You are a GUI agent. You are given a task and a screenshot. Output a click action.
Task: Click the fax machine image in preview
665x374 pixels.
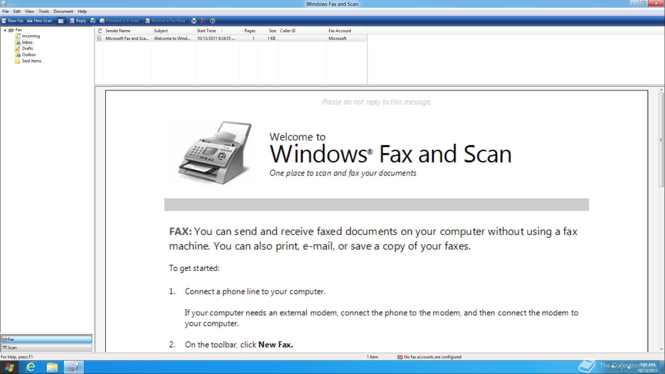(x=215, y=152)
